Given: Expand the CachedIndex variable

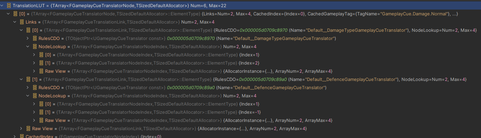Looking at the screenshot, I should pyautogui.click(x=15, y=137).
